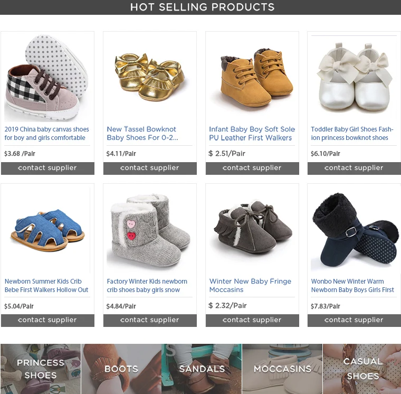Open the tan lace-up boots product image
The width and height of the screenshot is (401, 394).
[252, 77]
